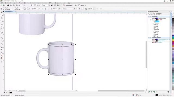Viewport: 174px width, 97px height.
Task: Click the Export icon
Action: click(38, 5)
